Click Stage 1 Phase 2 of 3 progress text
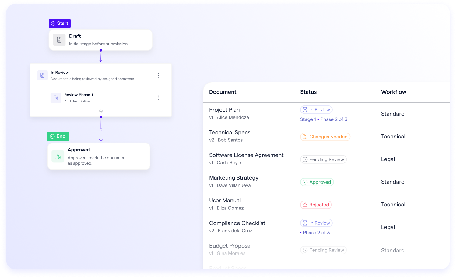 tap(323, 119)
